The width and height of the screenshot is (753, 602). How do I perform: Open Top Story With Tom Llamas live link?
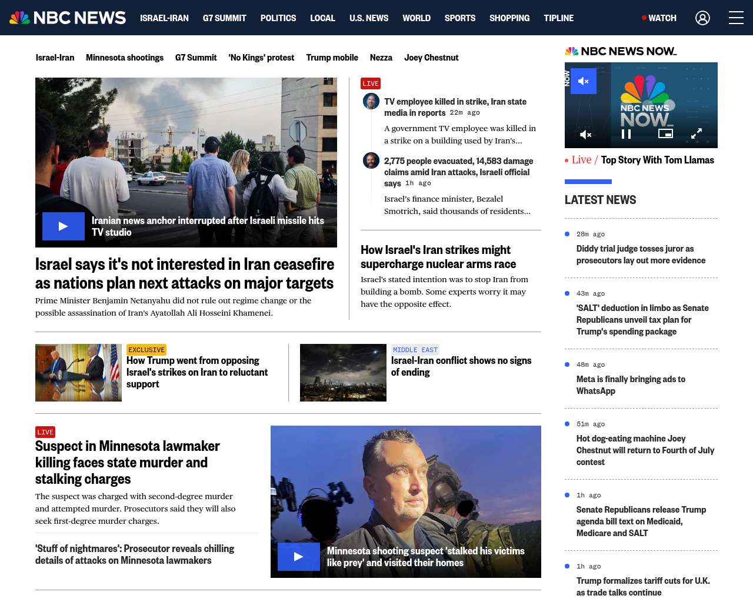[x=657, y=160]
